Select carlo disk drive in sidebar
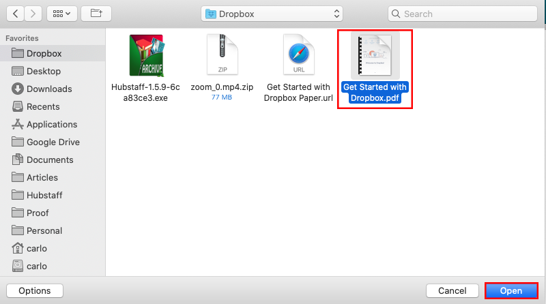Screen dimensions: 546x304 click(x=53, y=267)
